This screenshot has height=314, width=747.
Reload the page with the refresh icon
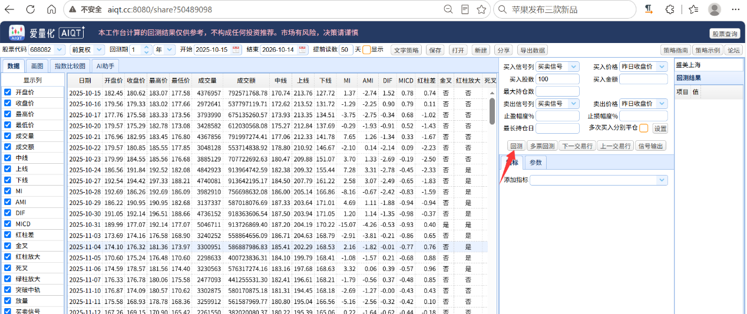(x=31, y=9)
